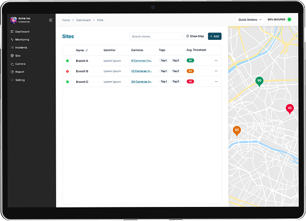The image size is (306, 221).
Task: Click Branch C green status dot
Action: click(67, 82)
